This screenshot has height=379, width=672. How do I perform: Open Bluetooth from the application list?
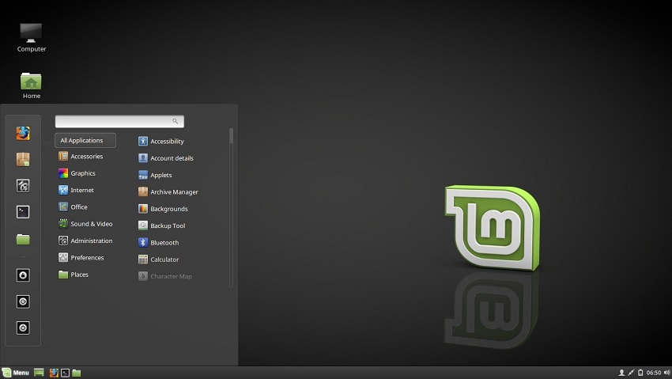[164, 243]
